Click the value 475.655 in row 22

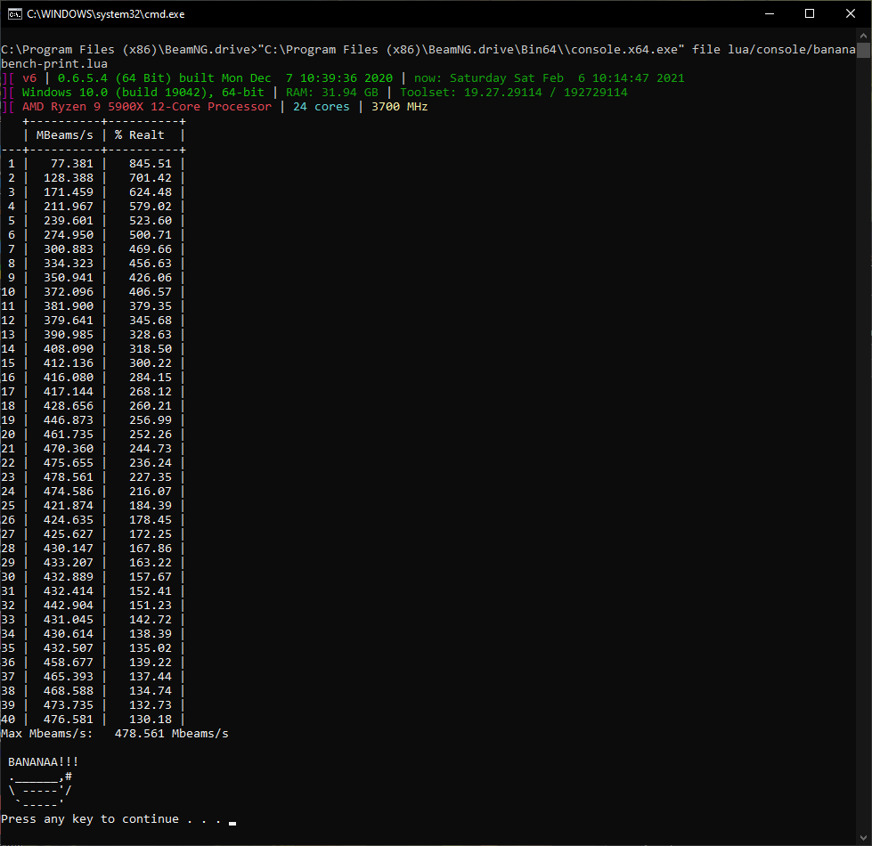(69, 462)
